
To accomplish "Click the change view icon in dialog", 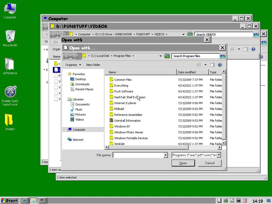I will click(199, 65).
